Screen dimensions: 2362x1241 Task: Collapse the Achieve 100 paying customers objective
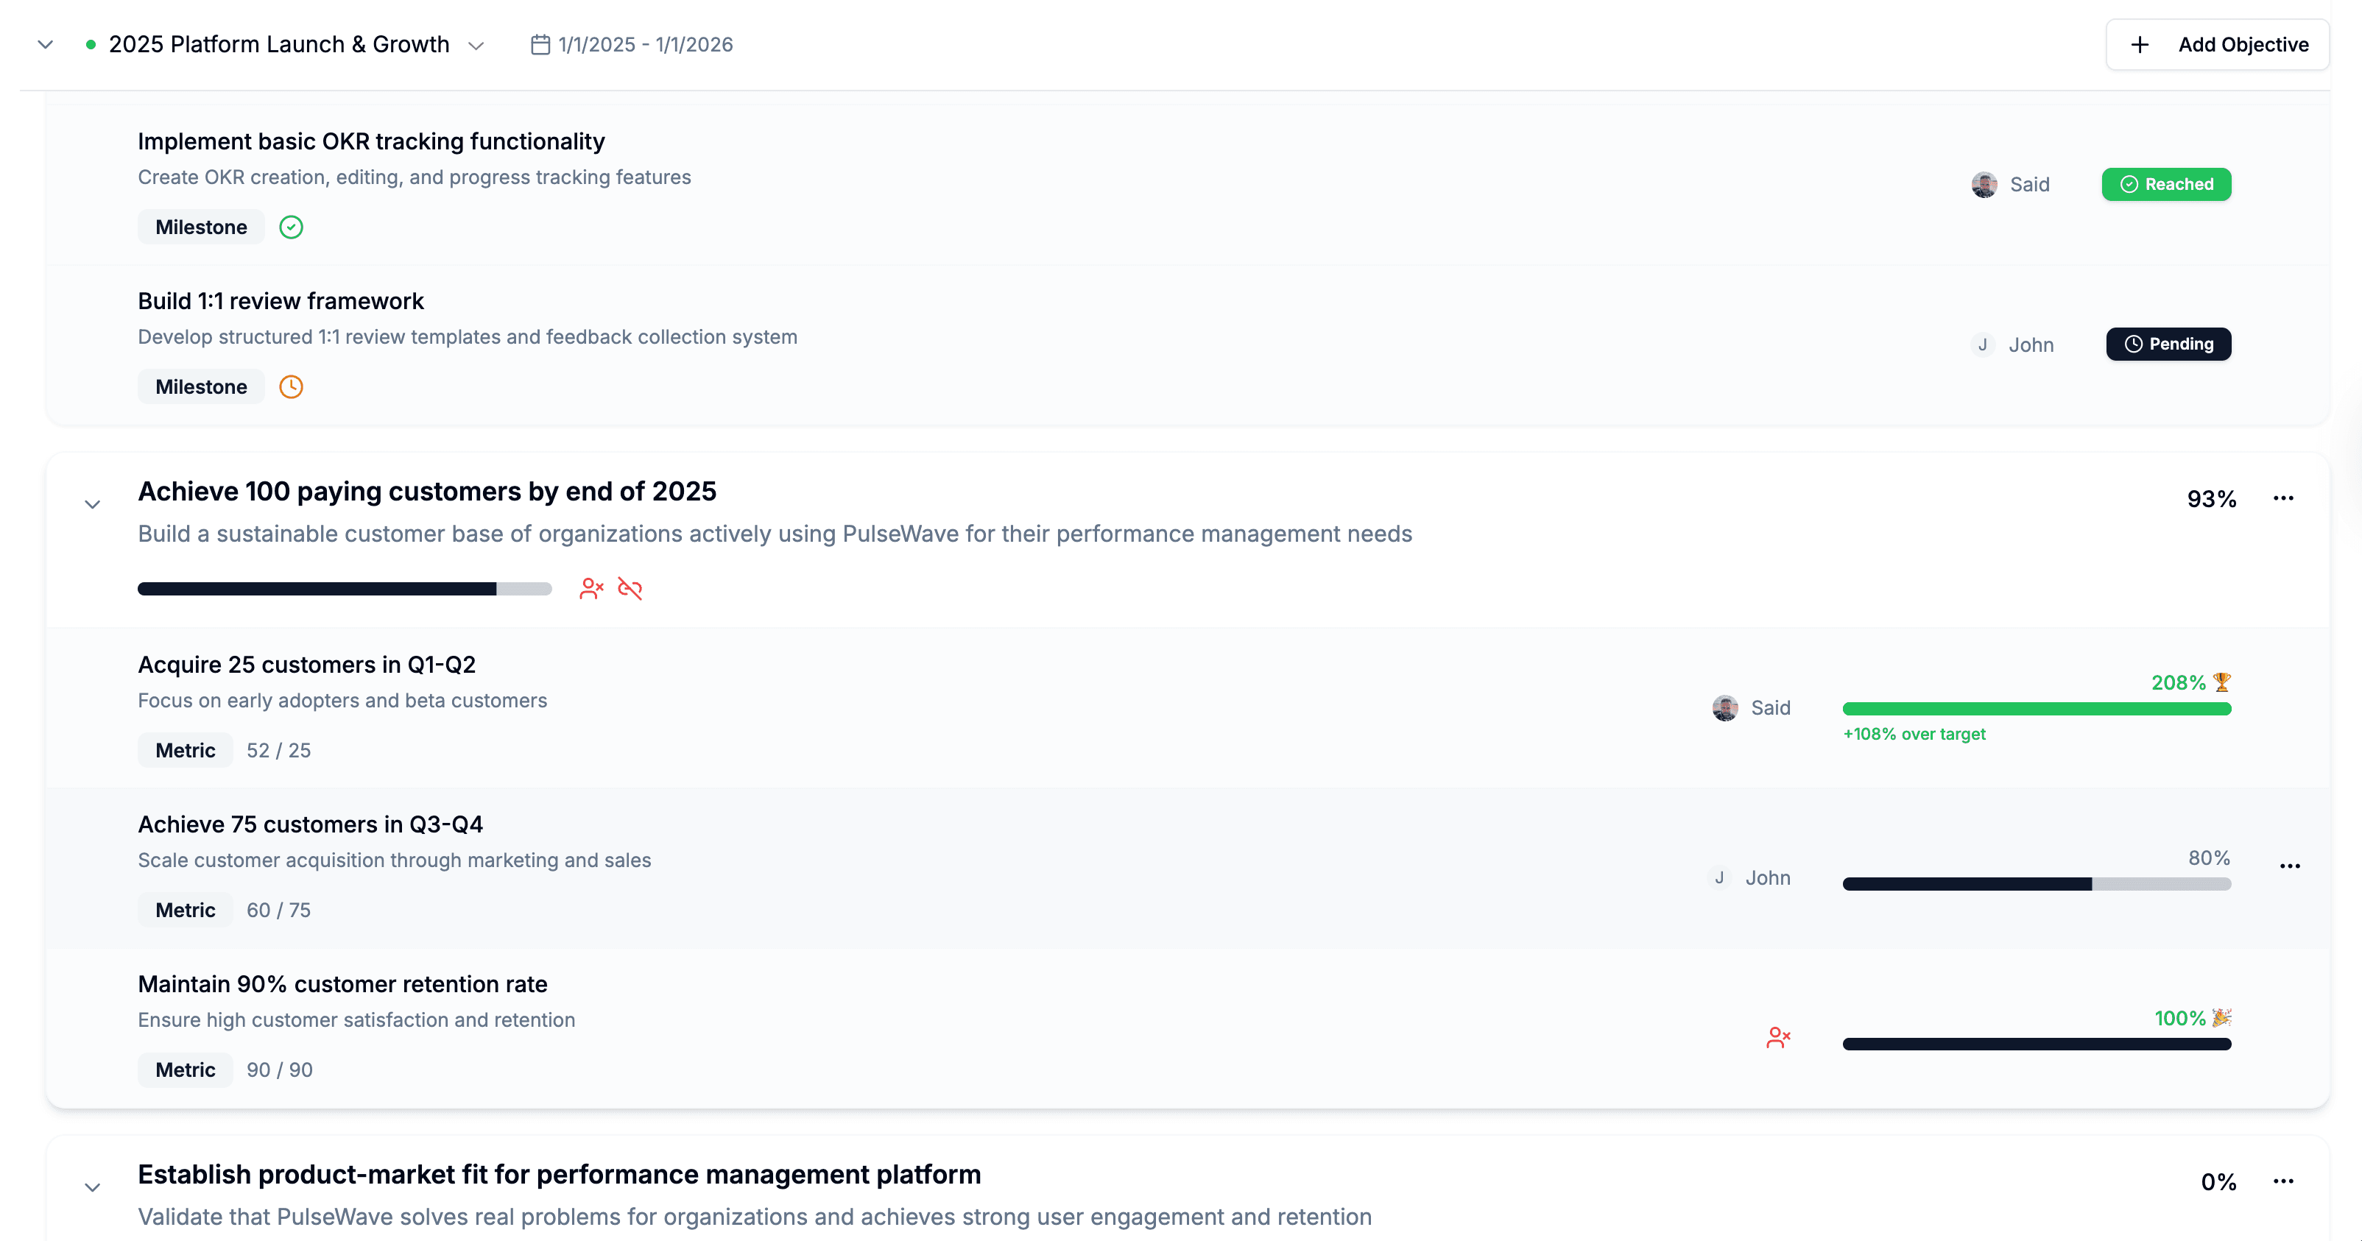(x=93, y=505)
